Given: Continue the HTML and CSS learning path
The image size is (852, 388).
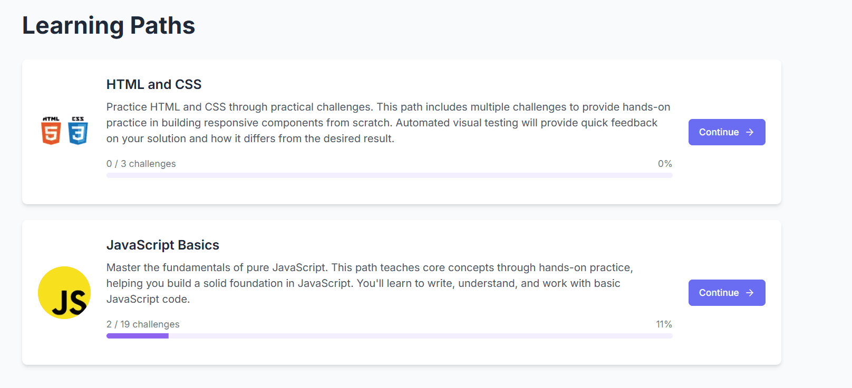Looking at the screenshot, I should pyautogui.click(x=727, y=132).
